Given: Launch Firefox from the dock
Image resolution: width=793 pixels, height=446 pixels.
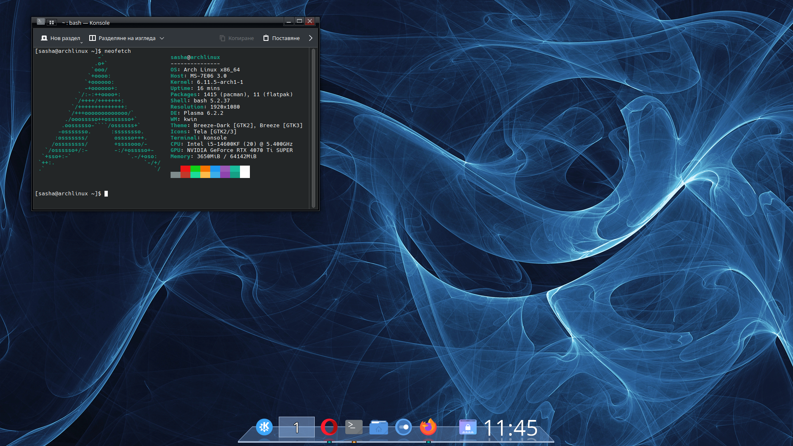Looking at the screenshot, I should point(428,427).
